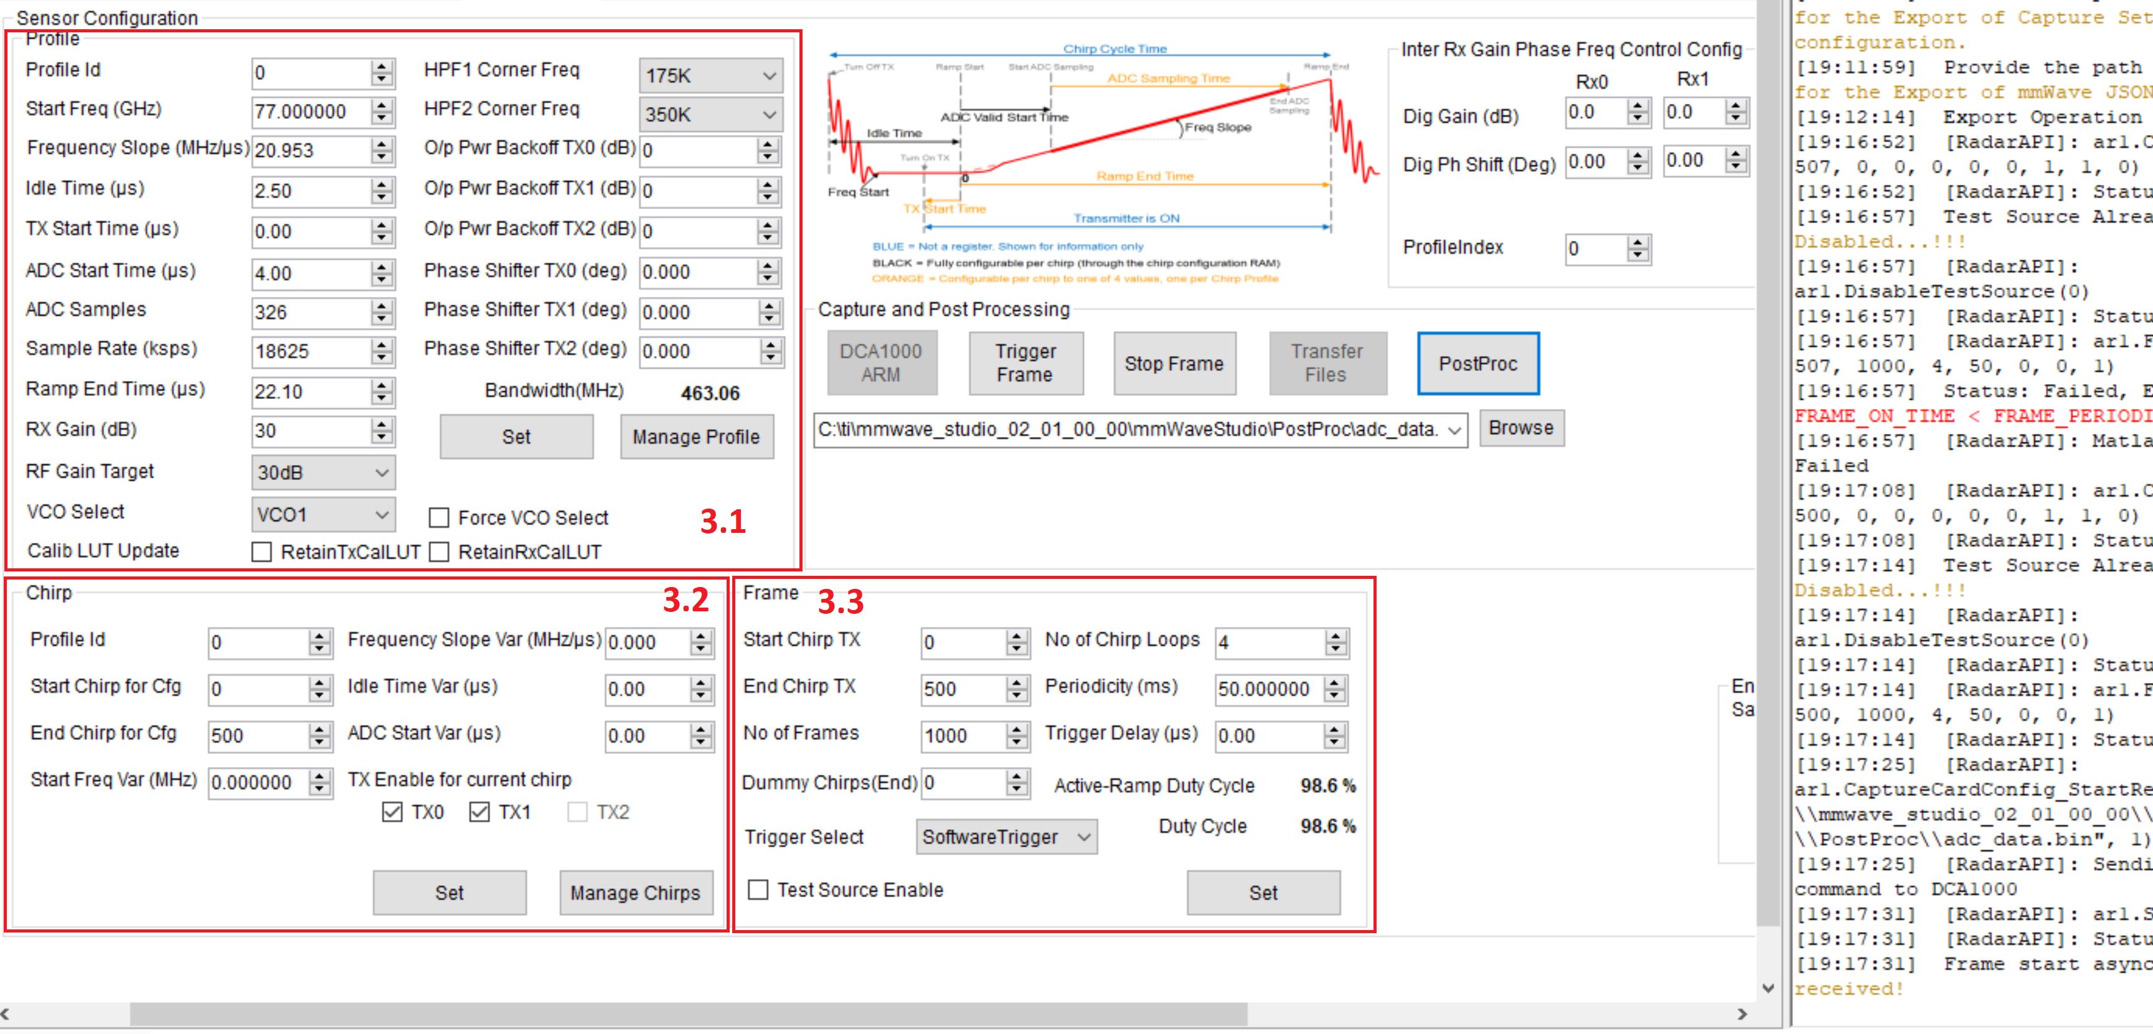The image size is (2153, 1034).
Task: Click the Trigger Frame button
Action: 1025,363
